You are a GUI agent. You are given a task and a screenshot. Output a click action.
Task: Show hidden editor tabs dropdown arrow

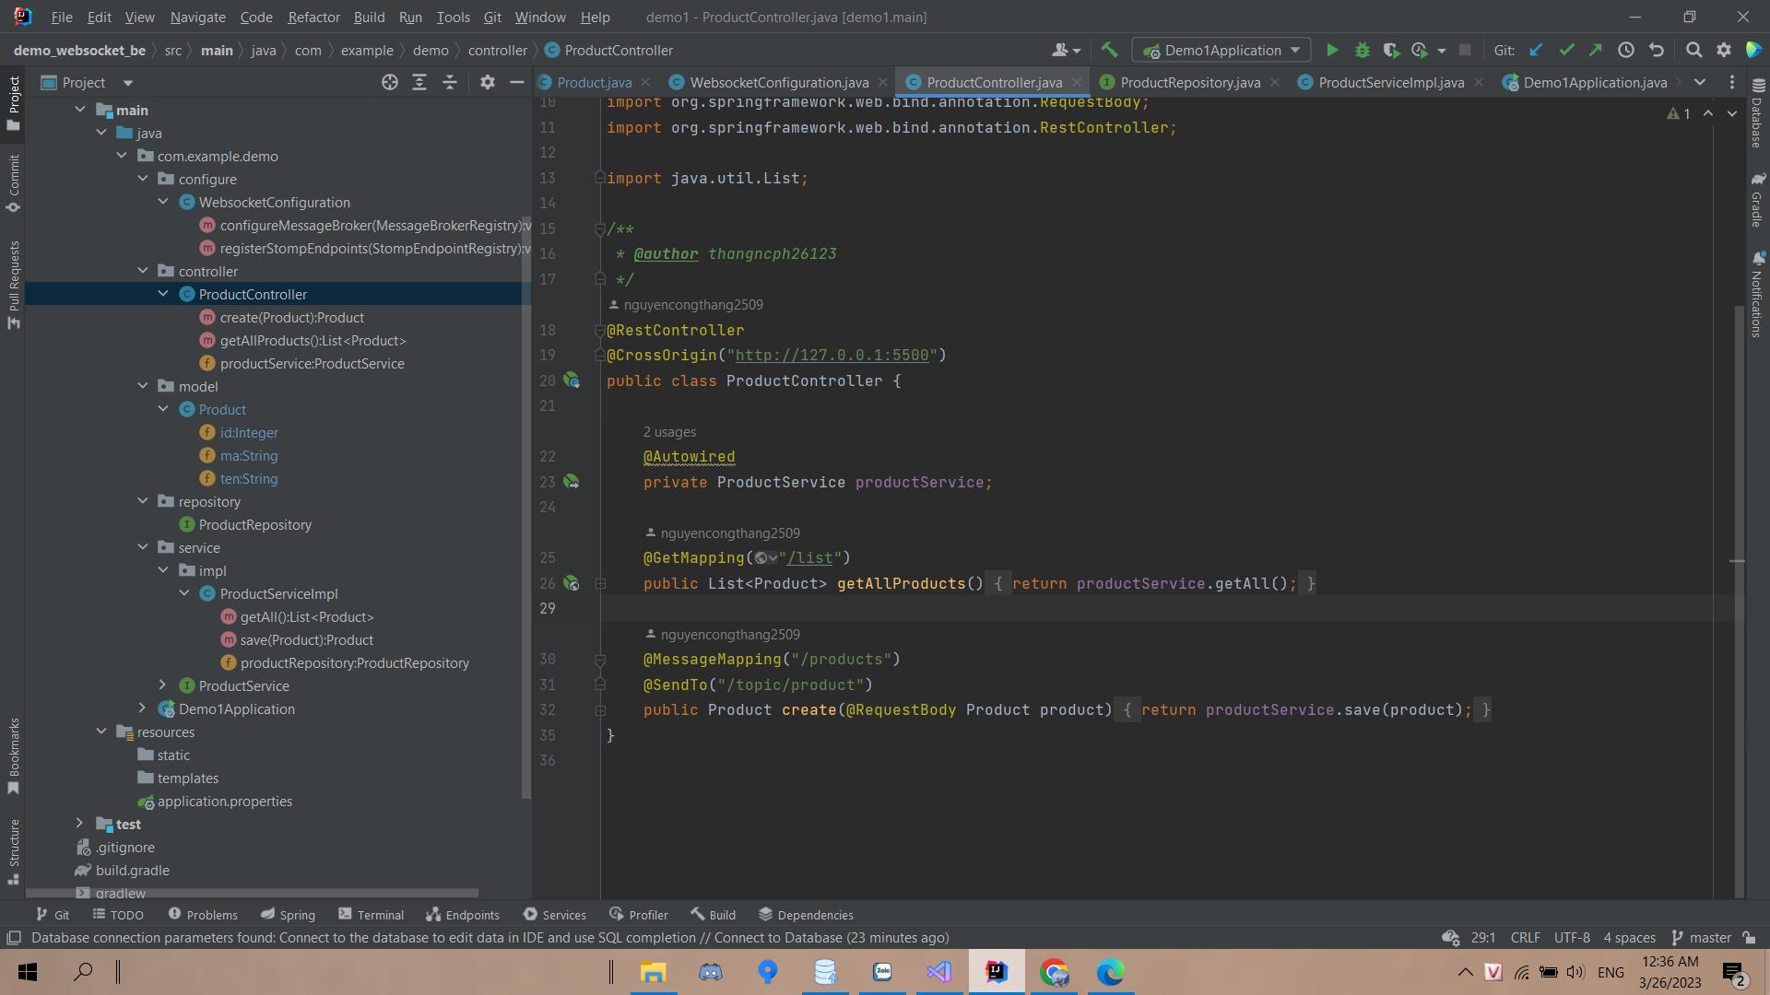pos(1700,83)
